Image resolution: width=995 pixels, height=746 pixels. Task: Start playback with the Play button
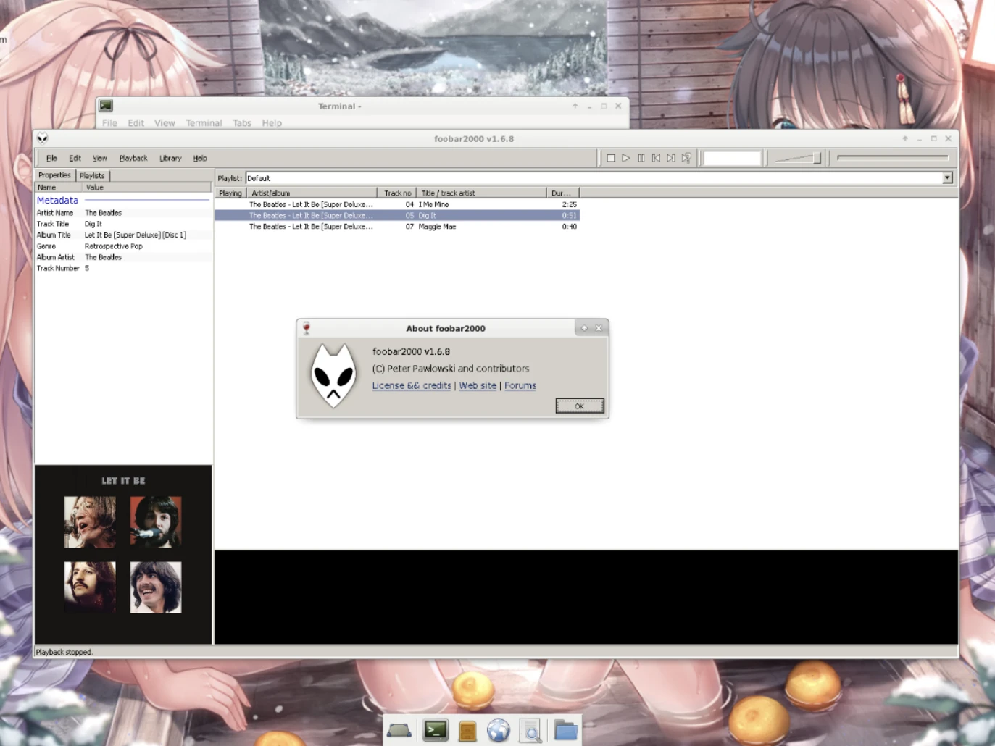pos(625,158)
